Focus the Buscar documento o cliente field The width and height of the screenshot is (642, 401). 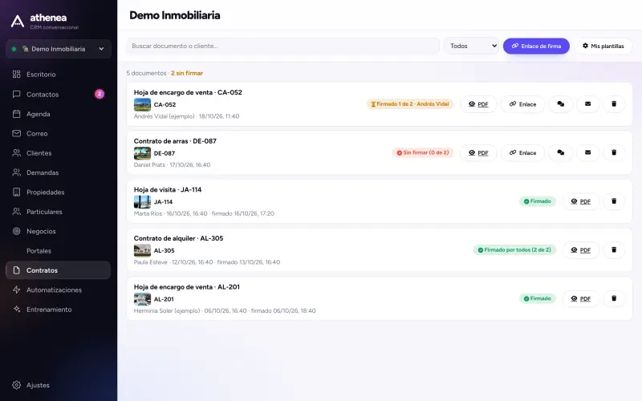click(282, 46)
